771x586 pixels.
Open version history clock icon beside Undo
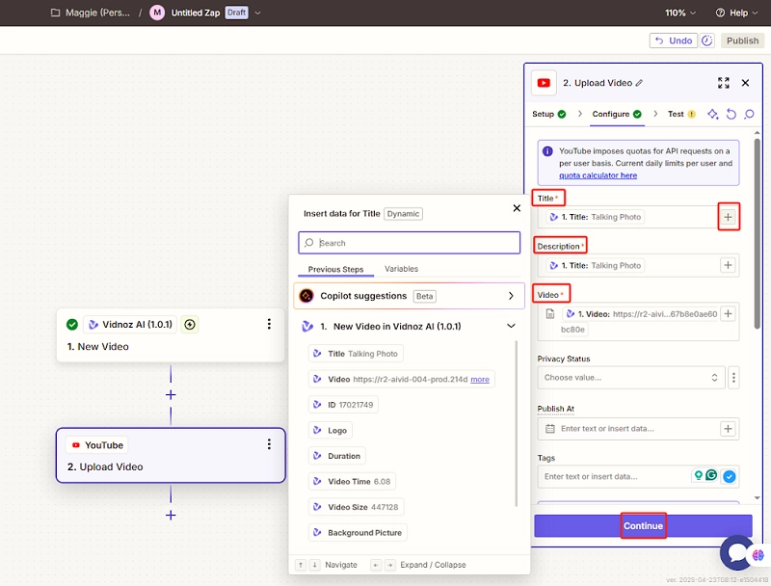pyautogui.click(x=706, y=40)
